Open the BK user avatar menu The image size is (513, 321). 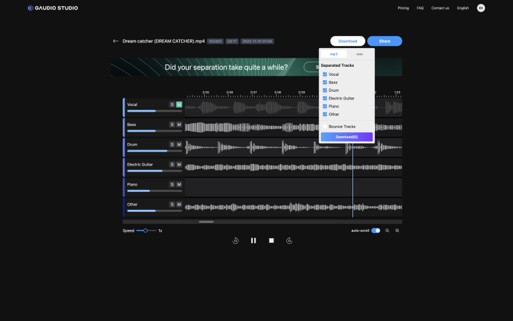click(x=481, y=8)
